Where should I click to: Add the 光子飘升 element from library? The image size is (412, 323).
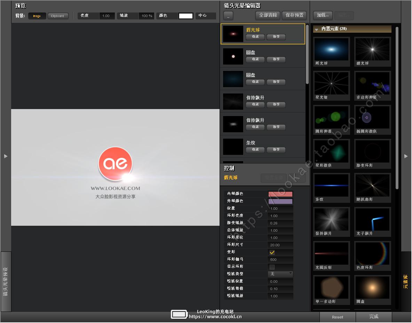[372, 222]
